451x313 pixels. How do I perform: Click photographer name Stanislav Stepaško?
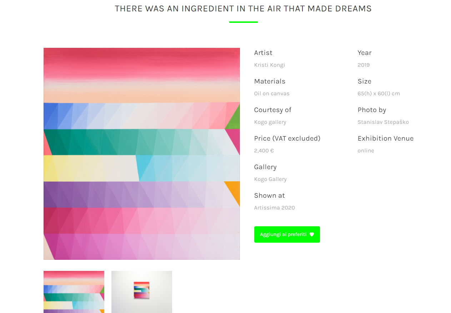pos(383,122)
